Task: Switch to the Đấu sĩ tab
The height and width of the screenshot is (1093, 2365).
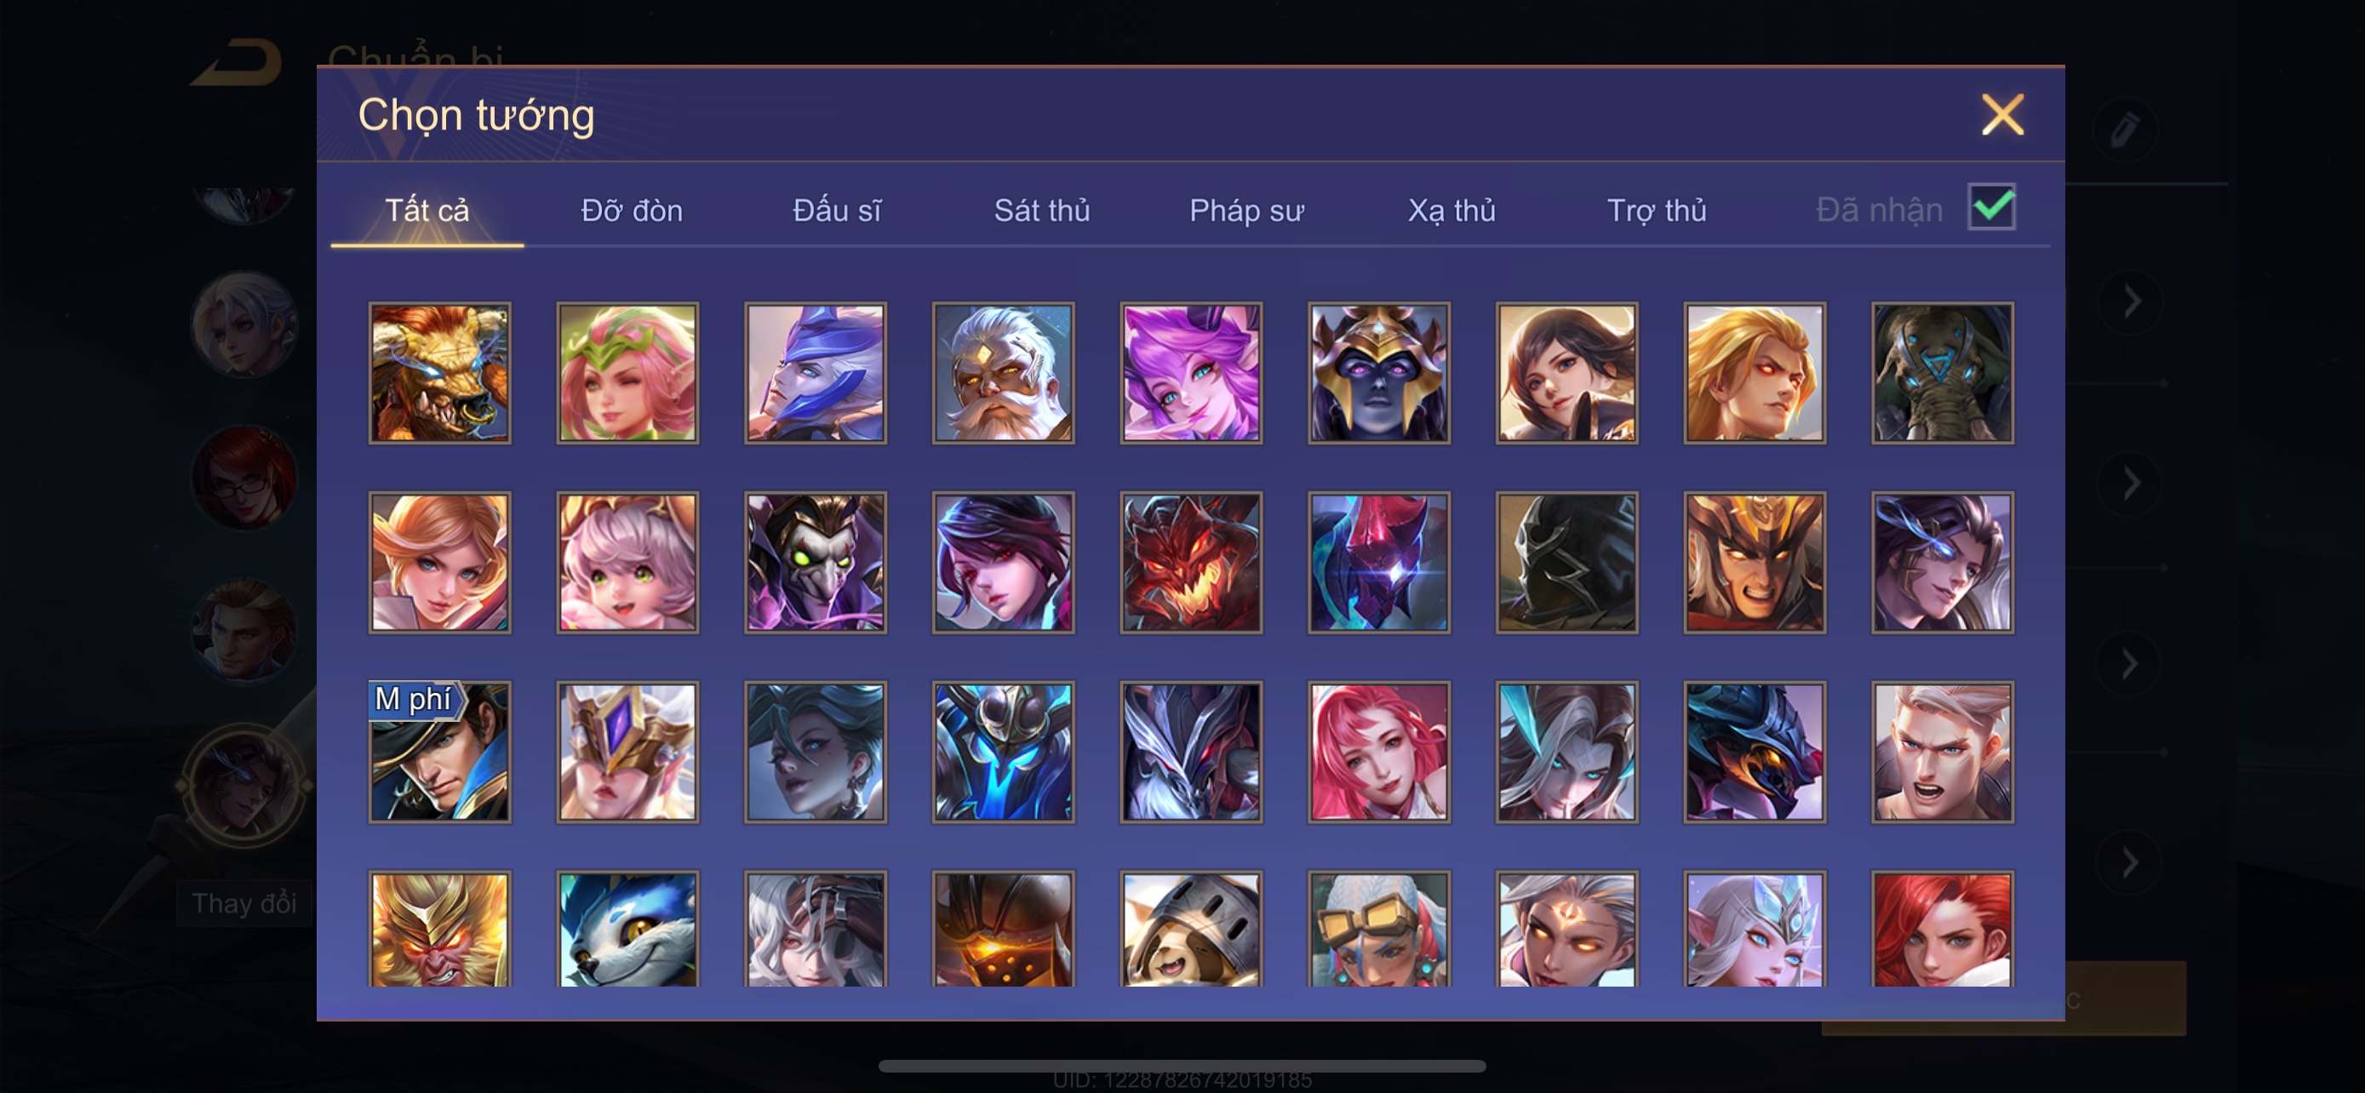Action: coord(836,210)
